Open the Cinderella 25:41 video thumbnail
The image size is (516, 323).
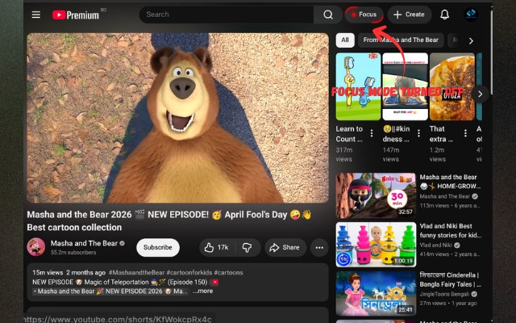pyautogui.click(x=376, y=293)
